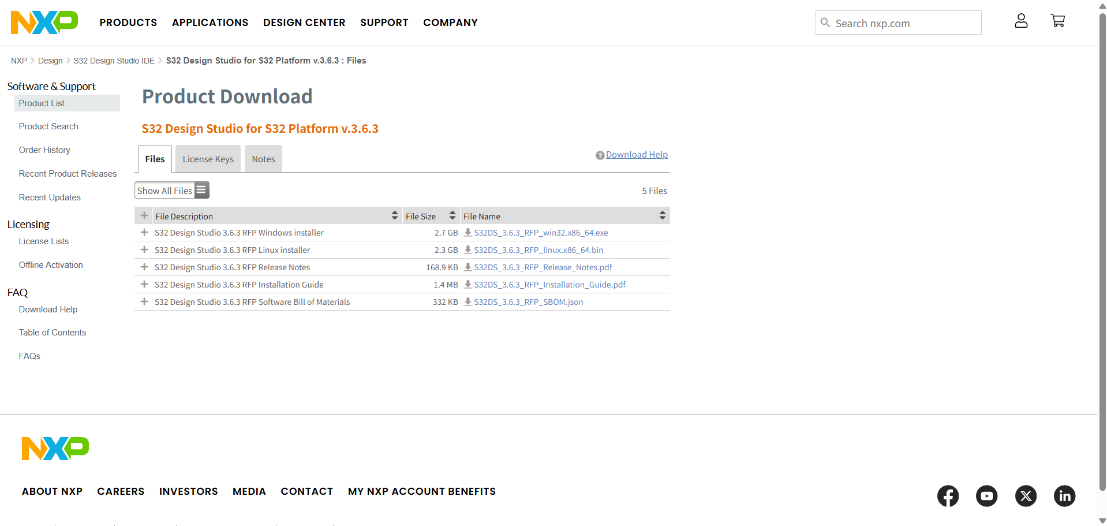
Task: Click NXP breadcrumb link
Action: click(x=19, y=61)
